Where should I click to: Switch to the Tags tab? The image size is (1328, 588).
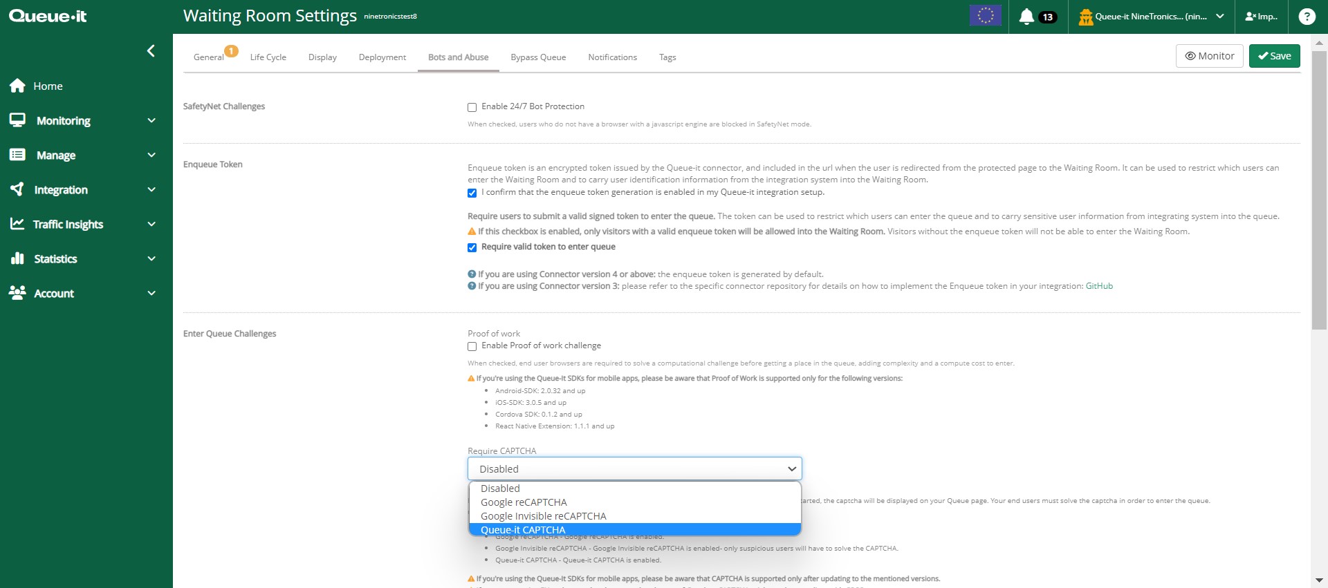click(x=667, y=57)
